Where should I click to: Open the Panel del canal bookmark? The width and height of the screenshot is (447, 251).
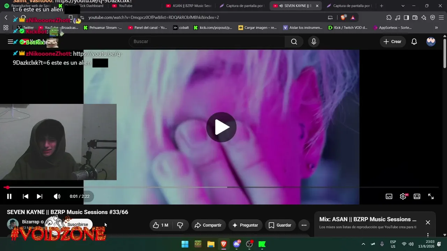point(148,28)
